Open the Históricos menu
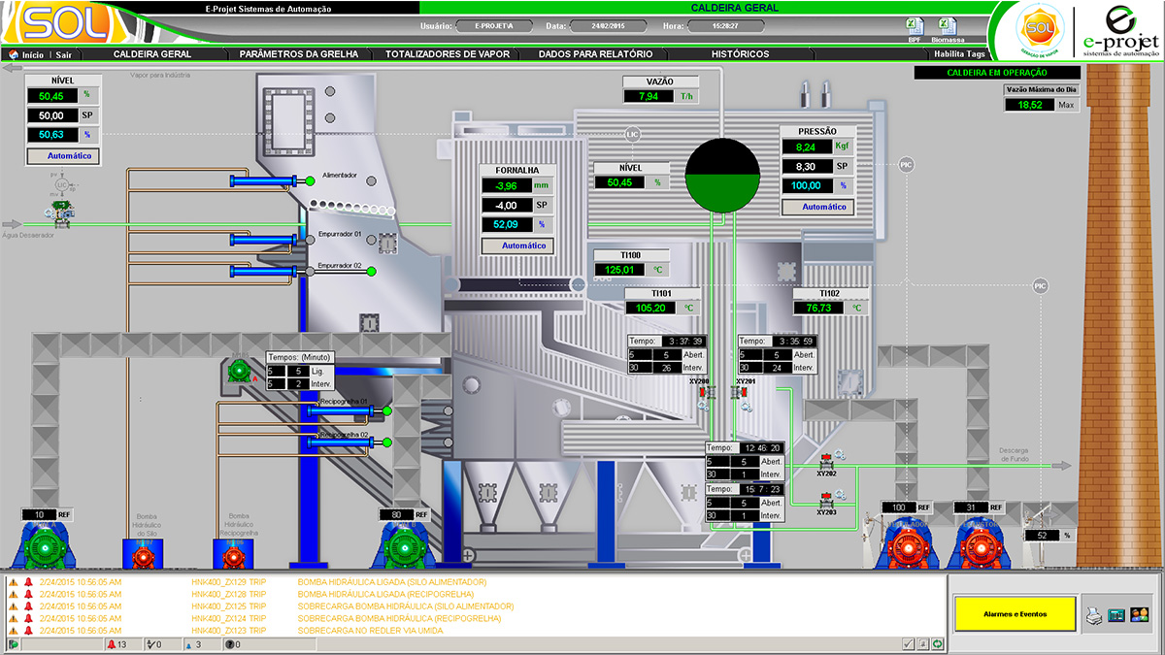 739,54
